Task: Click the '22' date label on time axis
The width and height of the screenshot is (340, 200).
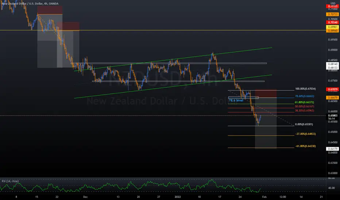Action: (57, 197)
